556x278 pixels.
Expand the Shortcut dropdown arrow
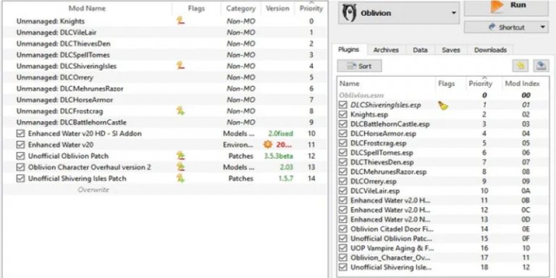[542, 28]
